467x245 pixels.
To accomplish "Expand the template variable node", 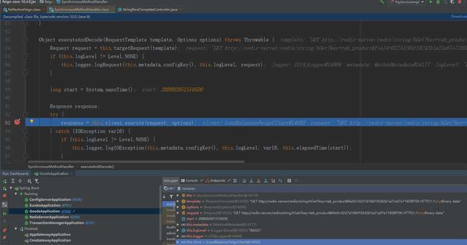I will click(x=178, y=201).
